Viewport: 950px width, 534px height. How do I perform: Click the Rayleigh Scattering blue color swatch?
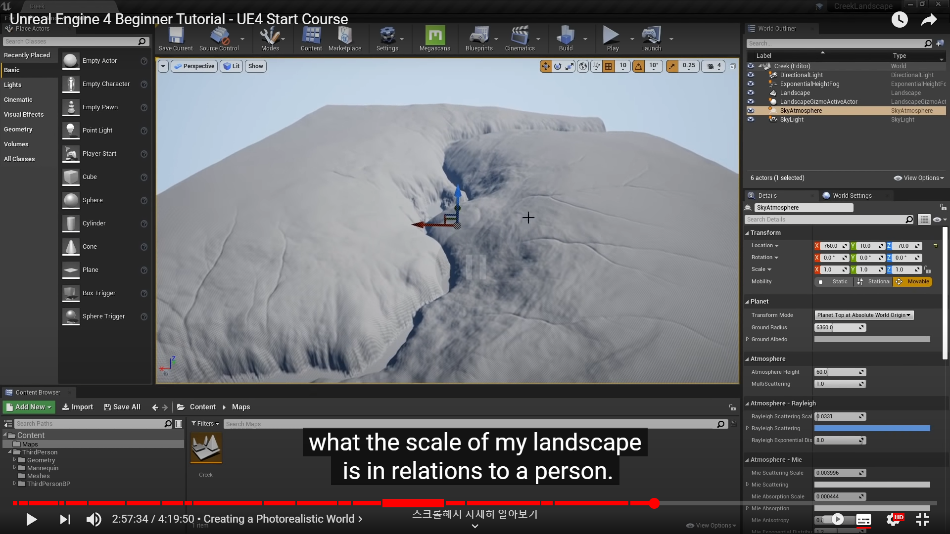[872, 429]
